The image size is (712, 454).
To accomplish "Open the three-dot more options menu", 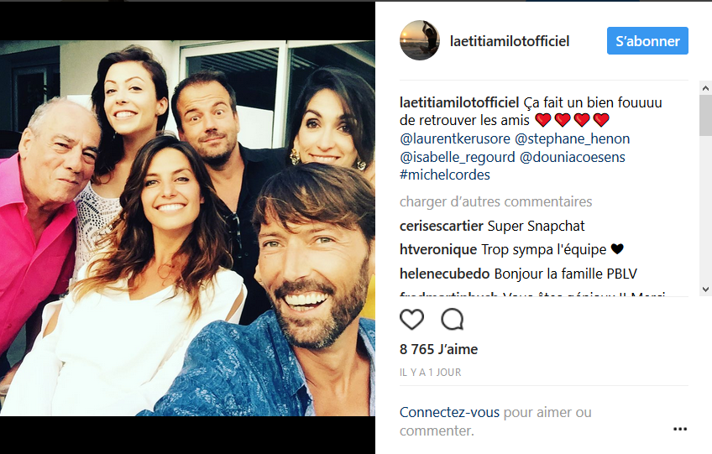I will pyautogui.click(x=680, y=428).
